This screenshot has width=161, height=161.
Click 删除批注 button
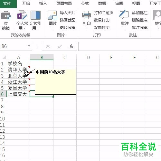pos(140,20)
